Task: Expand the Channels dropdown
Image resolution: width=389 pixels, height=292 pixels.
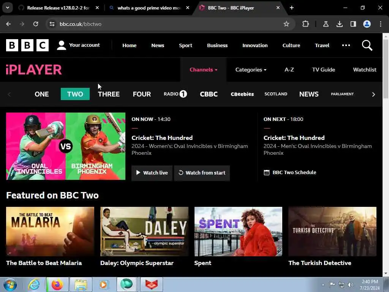Action: pos(204,70)
